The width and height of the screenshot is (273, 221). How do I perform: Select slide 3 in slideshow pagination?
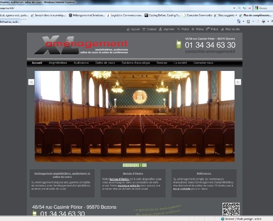pyautogui.click(x=133, y=165)
